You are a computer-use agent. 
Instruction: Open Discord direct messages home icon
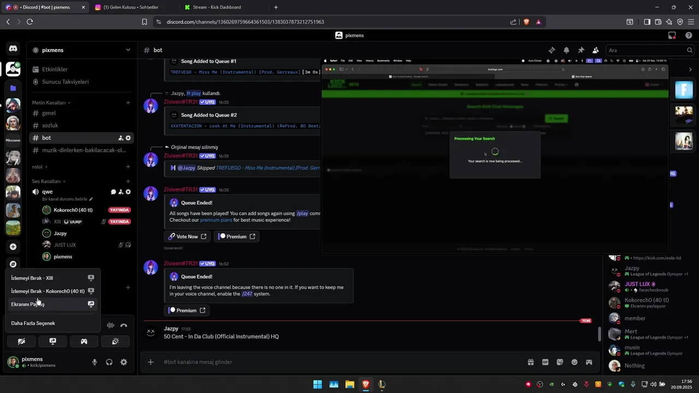(13, 49)
